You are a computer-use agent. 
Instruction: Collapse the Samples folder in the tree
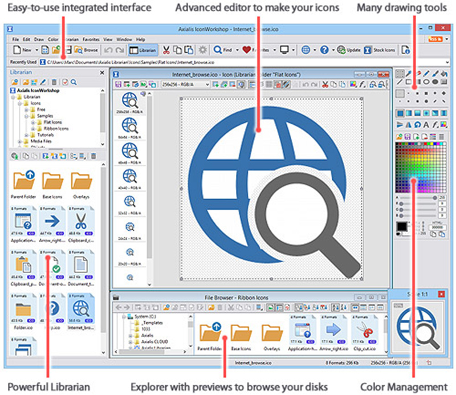[x=26, y=116]
